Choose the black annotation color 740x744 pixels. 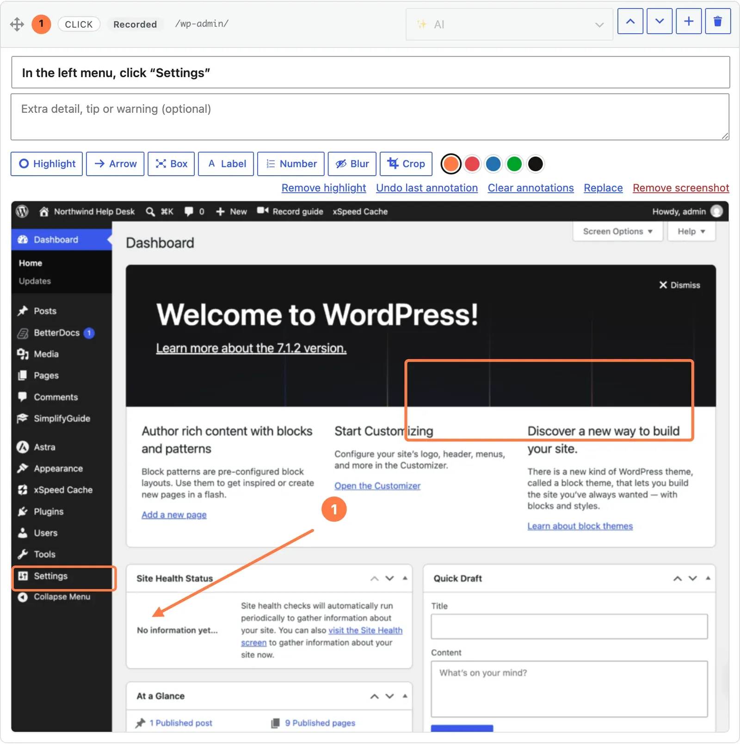536,164
